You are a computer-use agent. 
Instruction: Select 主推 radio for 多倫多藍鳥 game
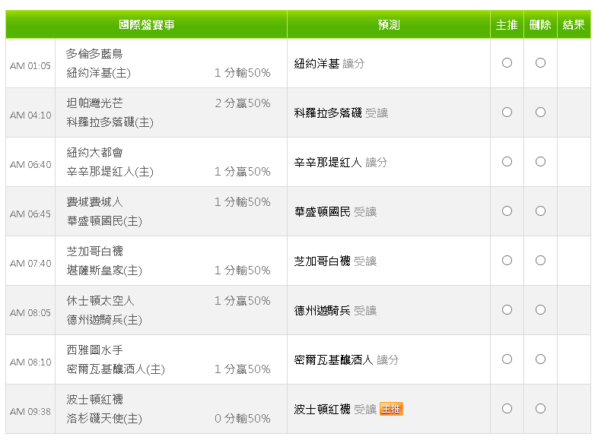pos(507,63)
